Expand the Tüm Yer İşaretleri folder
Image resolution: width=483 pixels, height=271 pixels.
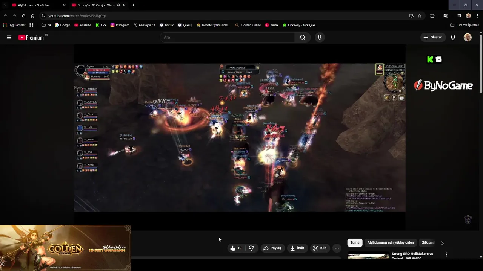465,25
